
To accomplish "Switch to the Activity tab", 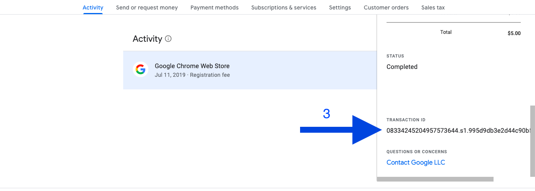I will click(x=93, y=7).
